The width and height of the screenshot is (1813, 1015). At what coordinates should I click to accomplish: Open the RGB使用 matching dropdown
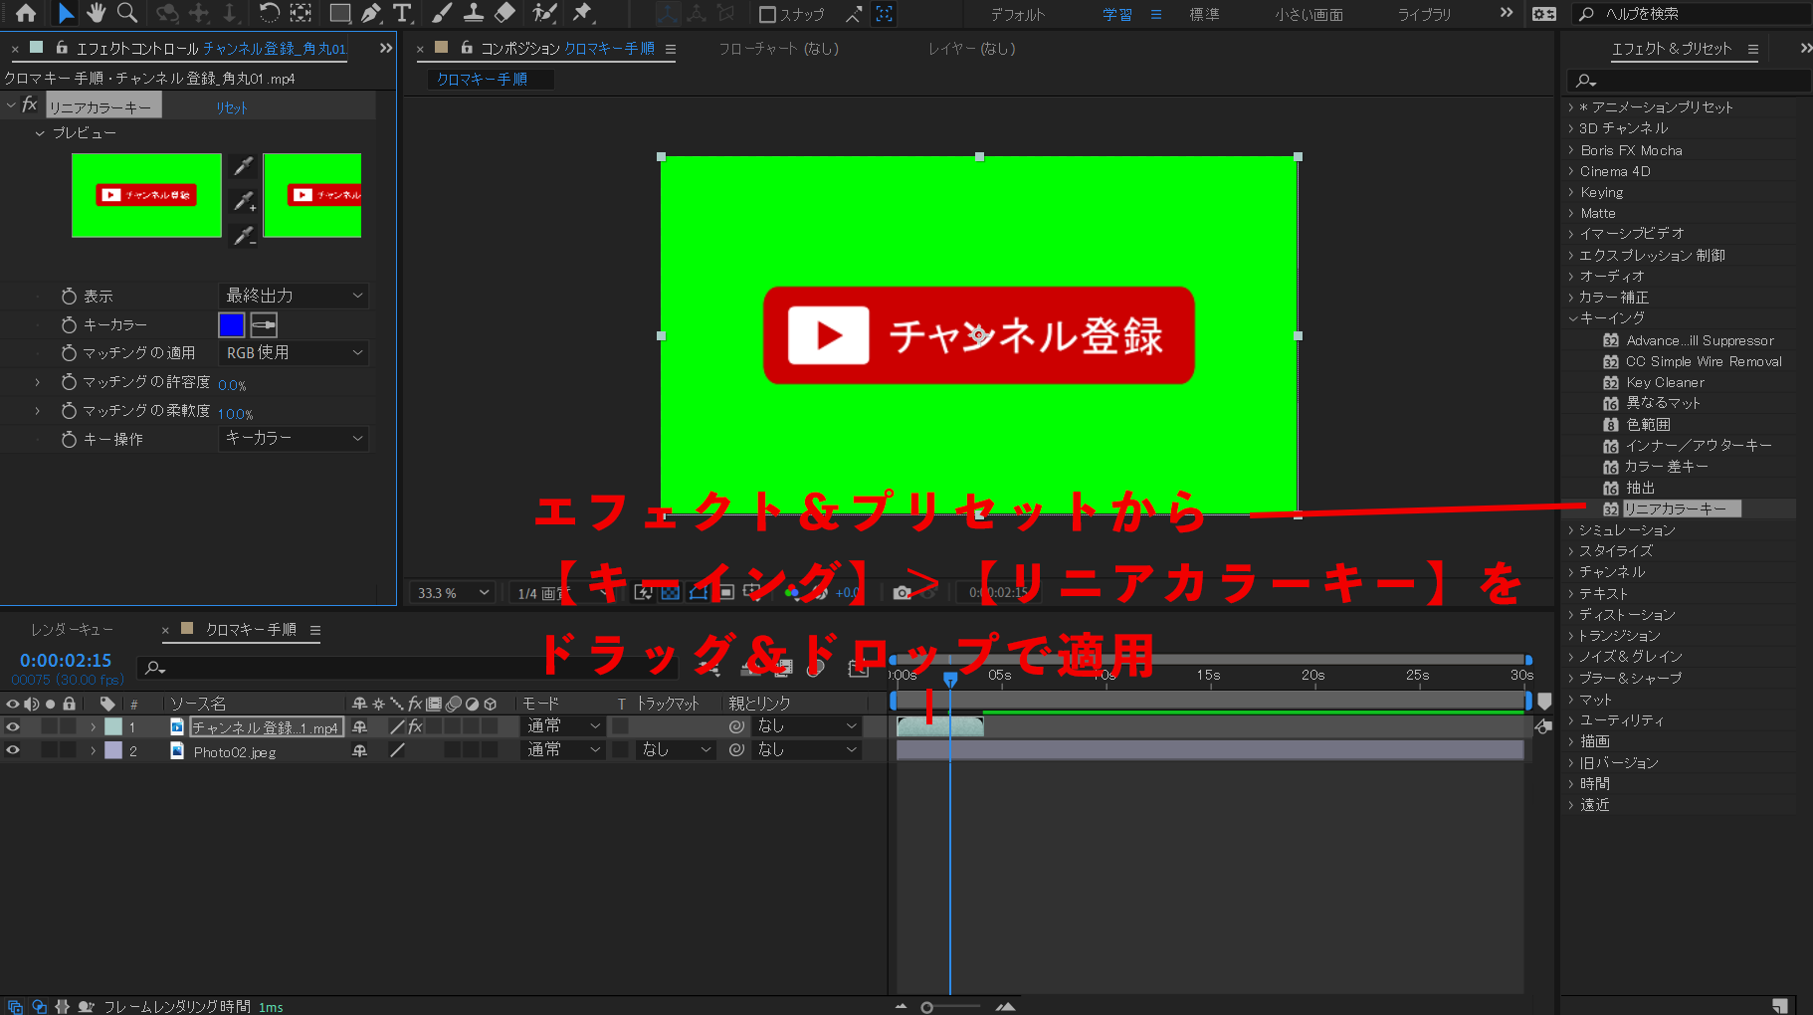point(294,352)
